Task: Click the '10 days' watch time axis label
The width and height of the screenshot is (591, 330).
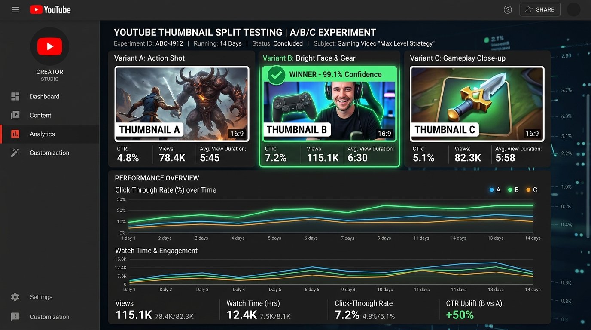Action: pos(385,290)
